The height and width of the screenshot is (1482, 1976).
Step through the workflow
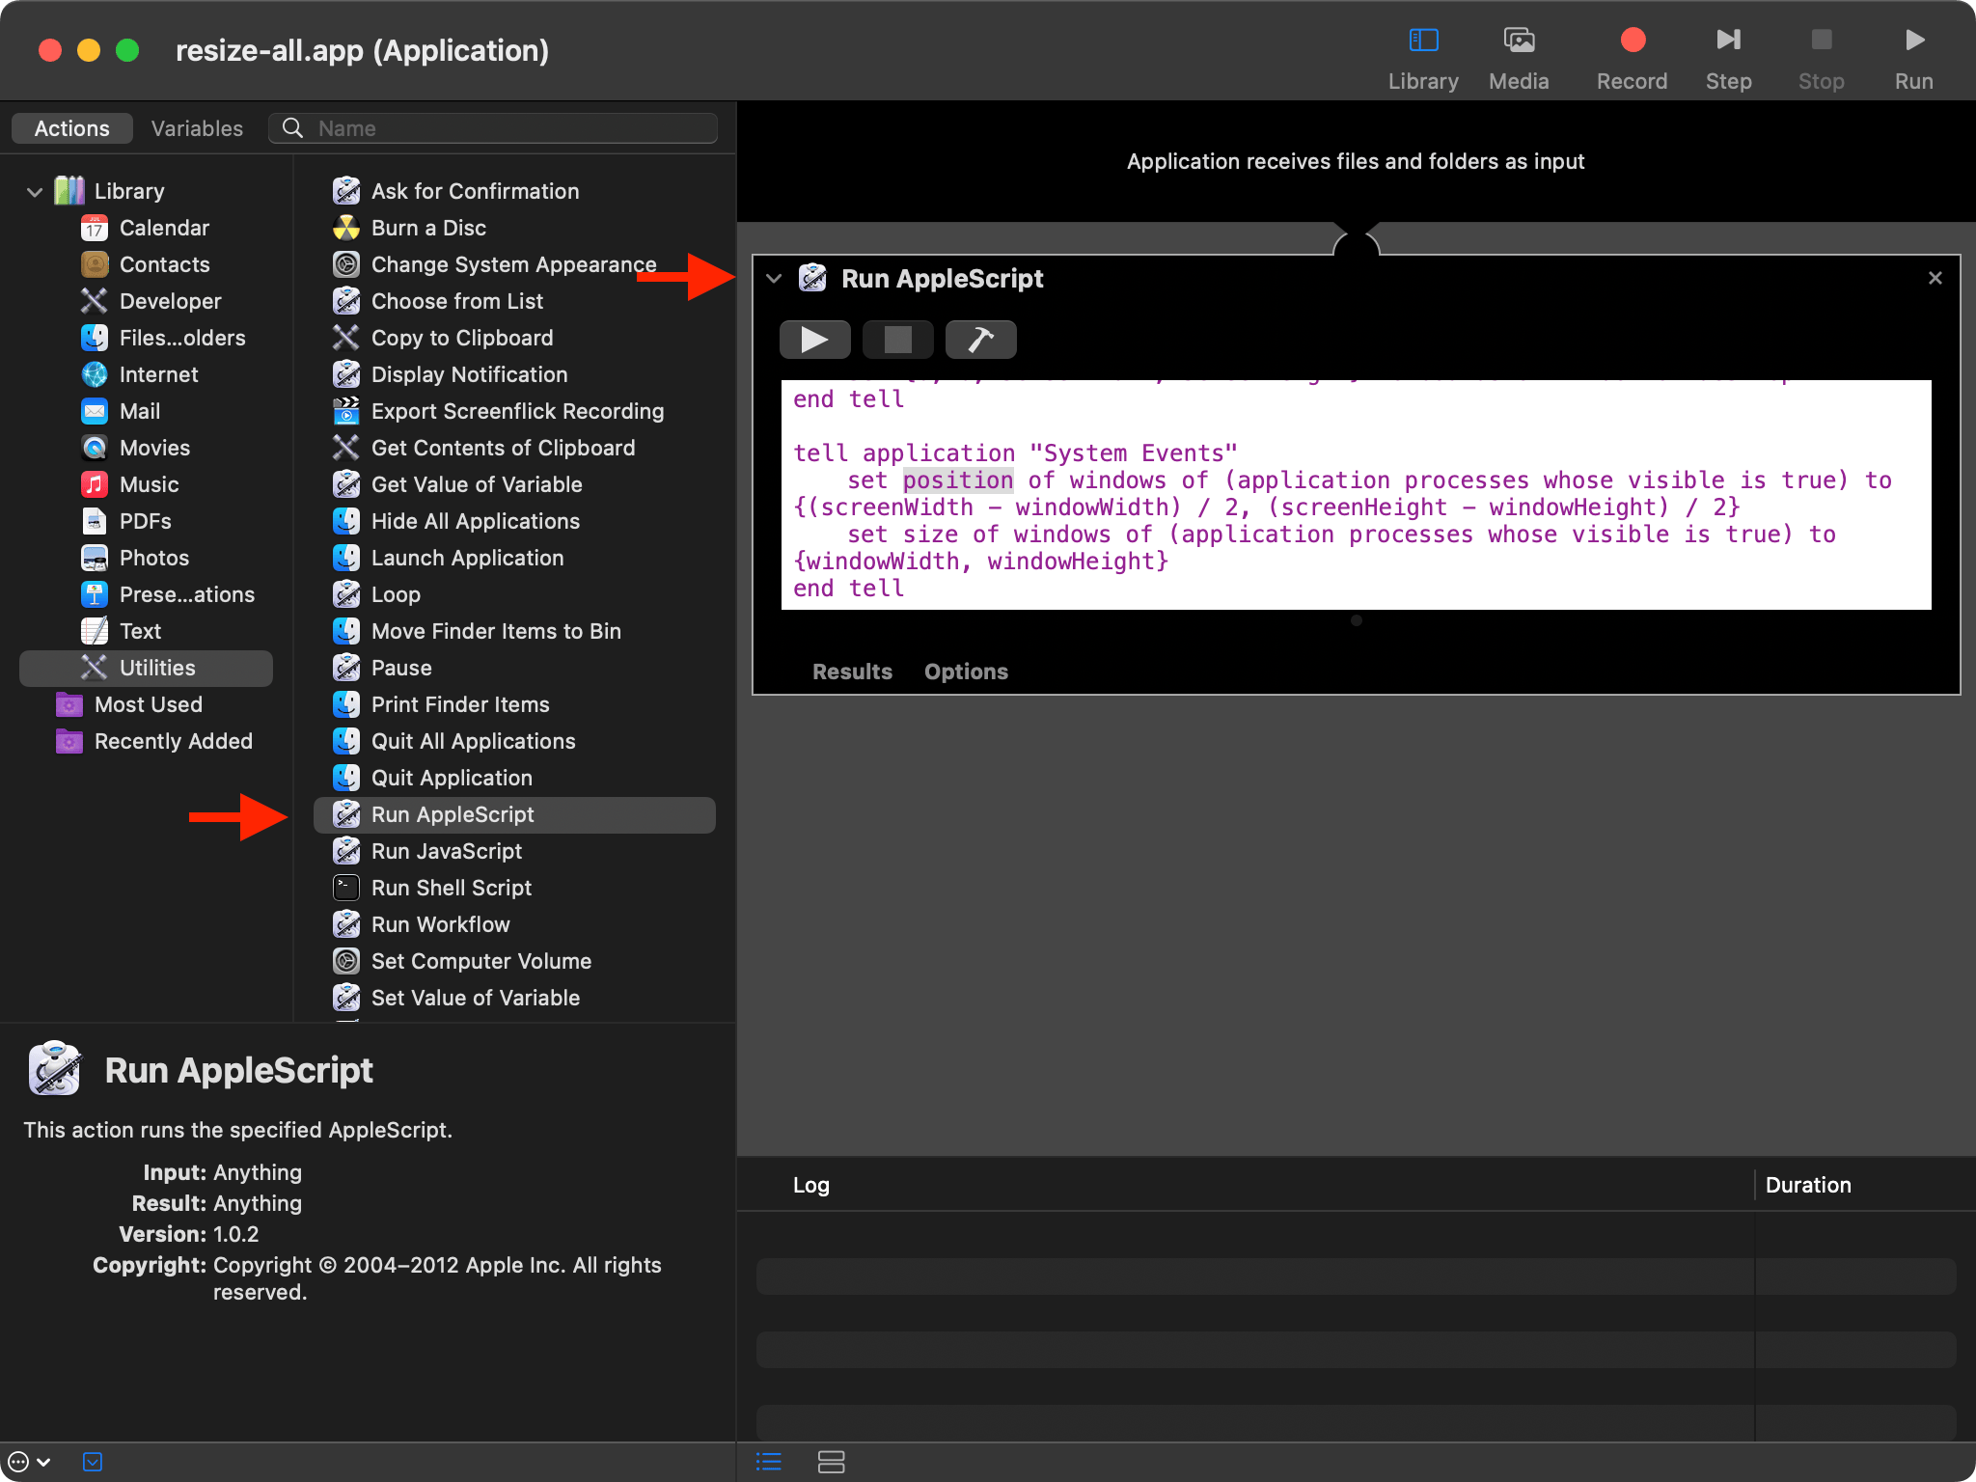[x=1728, y=58]
